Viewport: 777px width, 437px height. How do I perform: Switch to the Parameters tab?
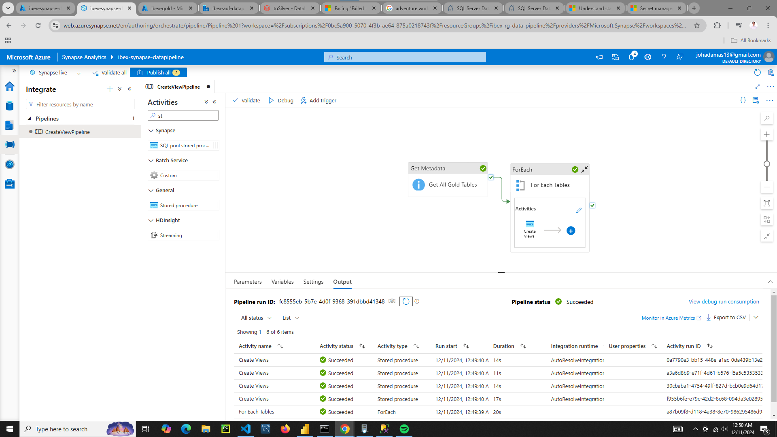point(248,282)
